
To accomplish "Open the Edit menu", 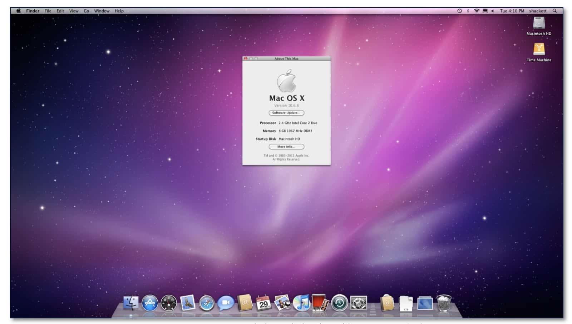I will coord(60,11).
